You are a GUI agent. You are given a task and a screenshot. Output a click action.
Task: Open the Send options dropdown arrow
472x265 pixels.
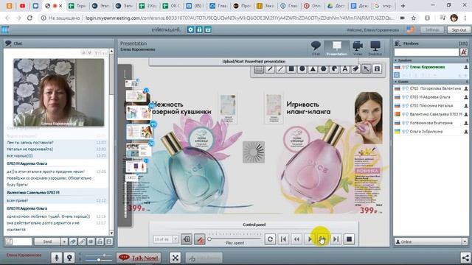pyautogui.click(x=64, y=241)
